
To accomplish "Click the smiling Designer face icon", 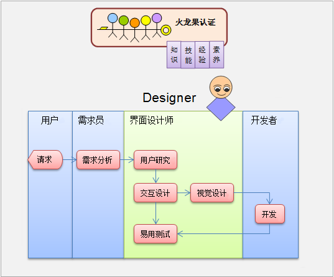I will (221, 87).
